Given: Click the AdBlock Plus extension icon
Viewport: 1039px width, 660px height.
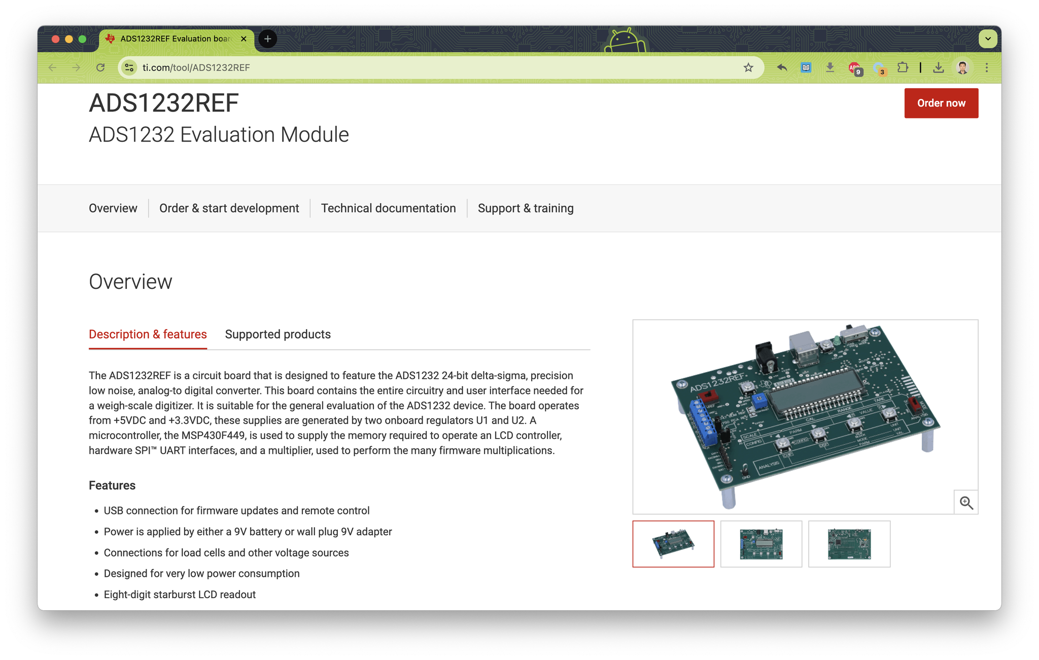Looking at the screenshot, I should pyautogui.click(x=855, y=67).
